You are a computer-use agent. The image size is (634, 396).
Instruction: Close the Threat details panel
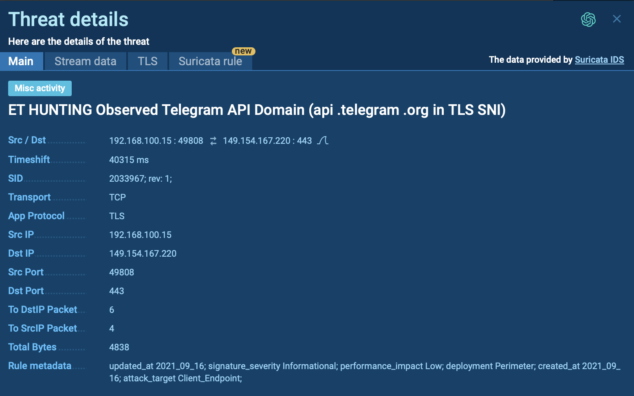(616, 19)
